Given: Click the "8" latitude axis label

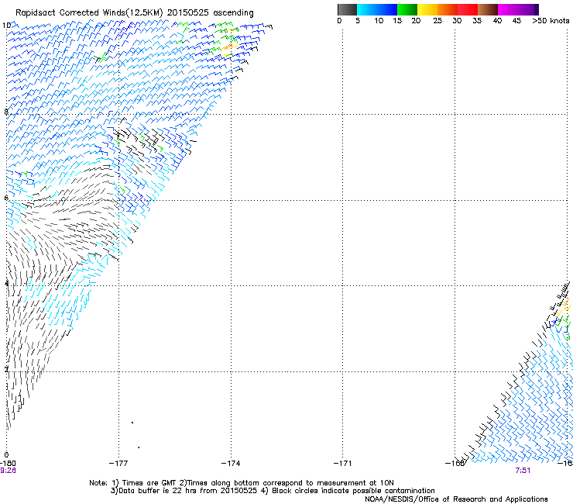Looking at the screenshot, I should tap(6, 112).
